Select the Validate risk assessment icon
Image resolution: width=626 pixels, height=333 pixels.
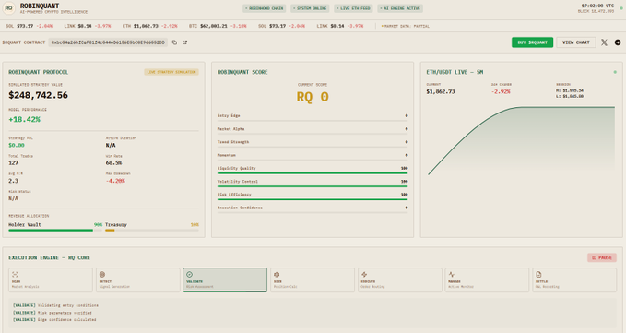pos(190,274)
